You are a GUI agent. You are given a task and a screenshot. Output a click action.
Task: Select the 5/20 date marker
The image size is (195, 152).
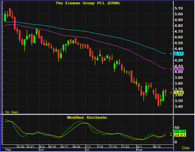pos(21,147)
